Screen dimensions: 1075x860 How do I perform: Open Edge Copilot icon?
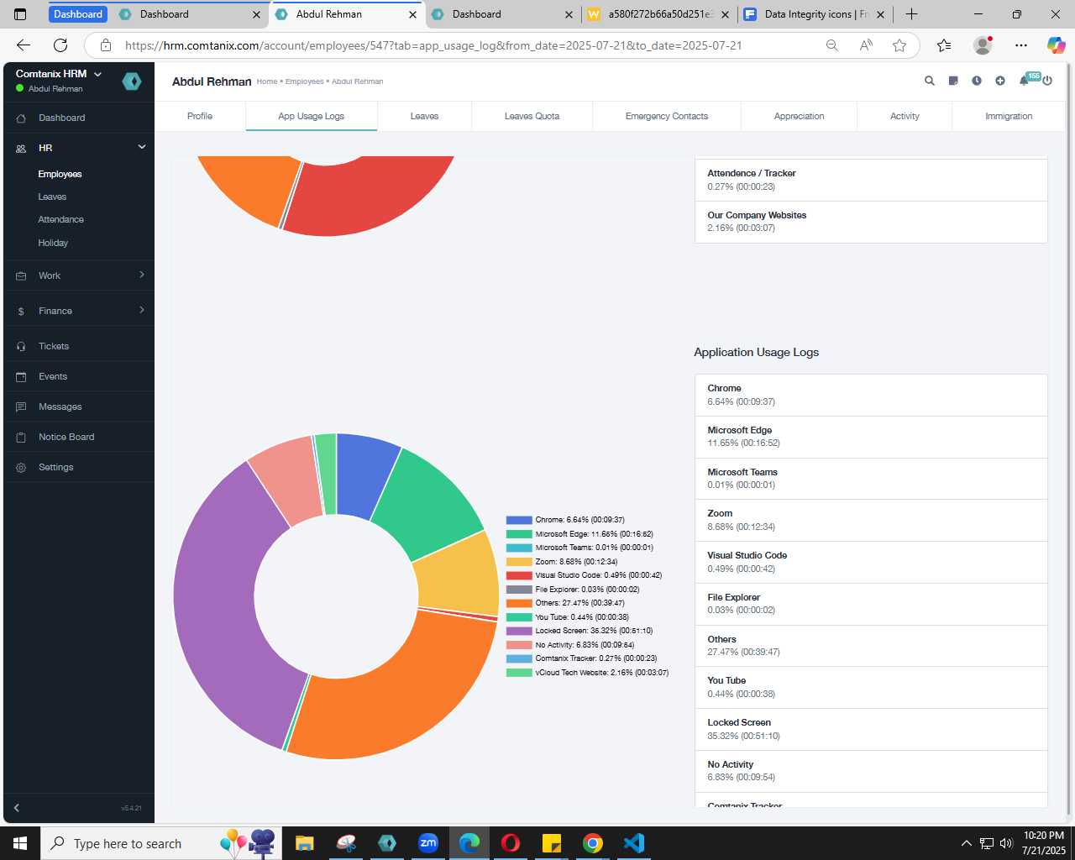pyautogui.click(x=1056, y=45)
